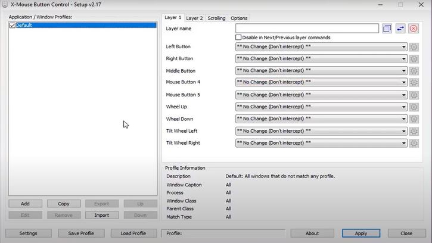This screenshot has height=243, width=432.
Task: Click the Profile path field
Action: pyautogui.click(x=223, y=233)
